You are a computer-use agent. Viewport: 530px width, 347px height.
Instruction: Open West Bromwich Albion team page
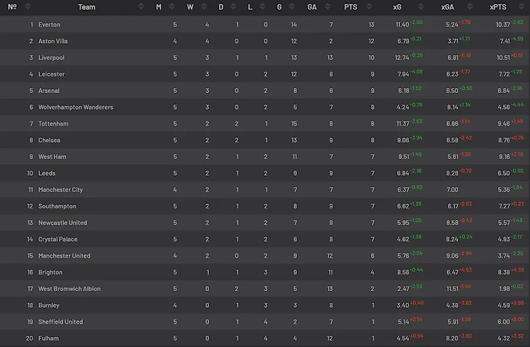tap(69, 289)
